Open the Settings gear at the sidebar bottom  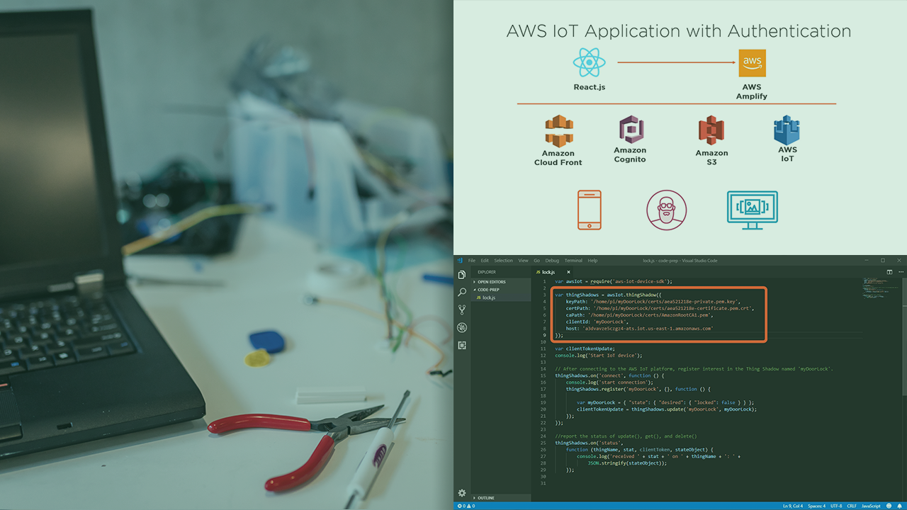(x=462, y=492)
